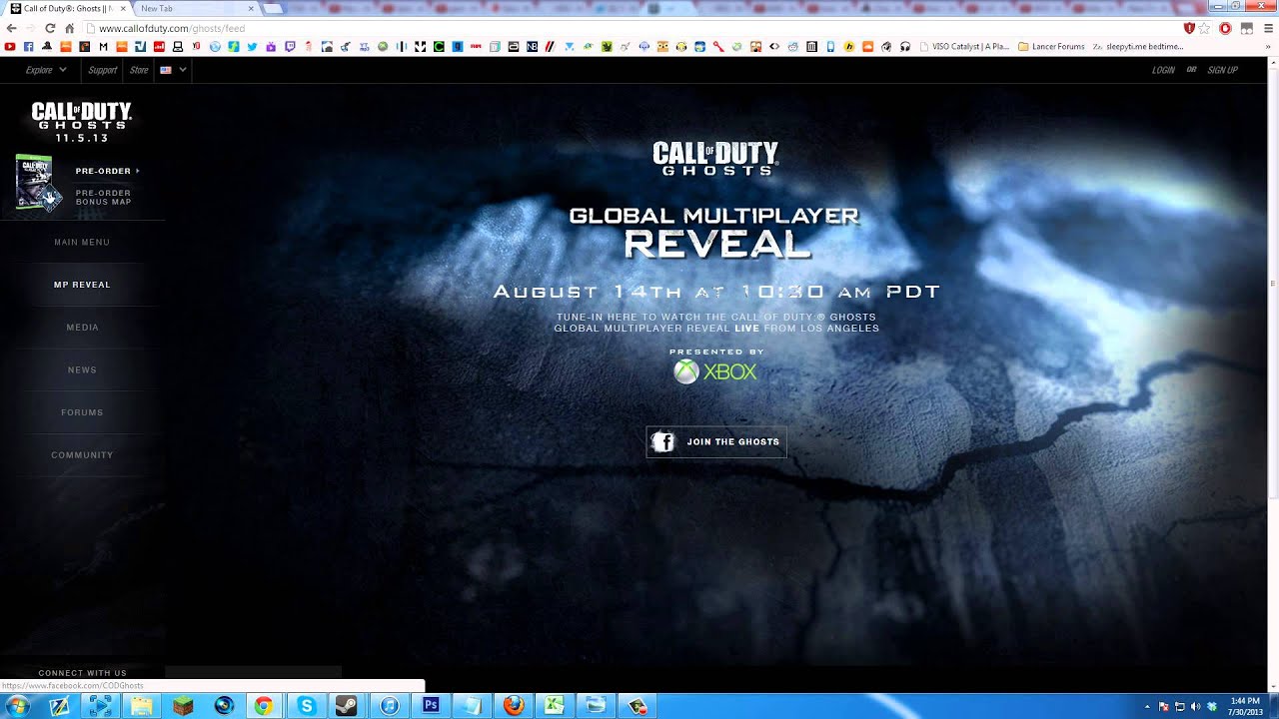Open Steam from taskbar
Viewport: 1279px width, 719px height.
(347, 706)
